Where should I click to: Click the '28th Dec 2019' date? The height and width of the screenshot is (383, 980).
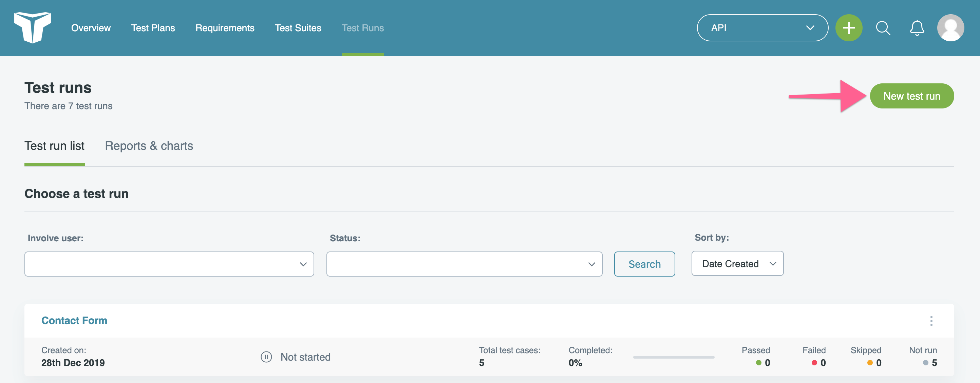(73, 363)
